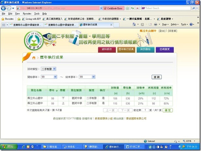
Task: Expand the address bar dropdown arrow
Action: pos(101,8)
